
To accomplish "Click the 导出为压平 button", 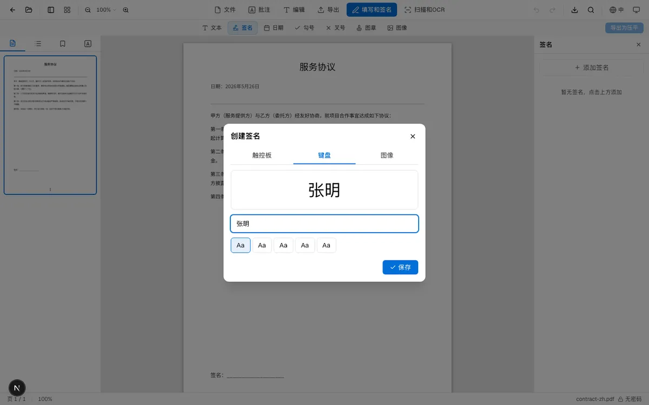I will 624,28.
